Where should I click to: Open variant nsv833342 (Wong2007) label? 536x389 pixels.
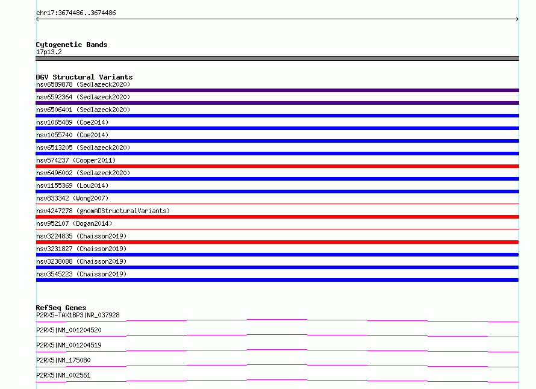(x=72, y=198)
